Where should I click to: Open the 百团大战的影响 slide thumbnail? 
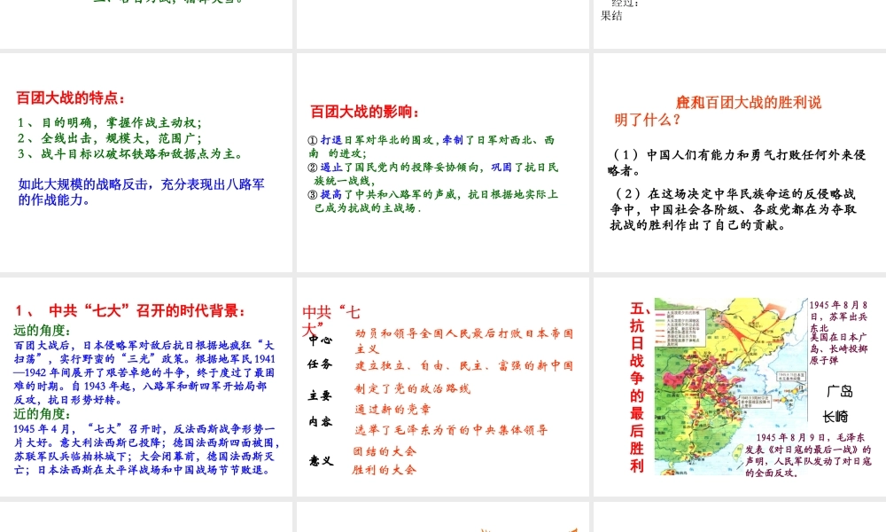[442, 162]
